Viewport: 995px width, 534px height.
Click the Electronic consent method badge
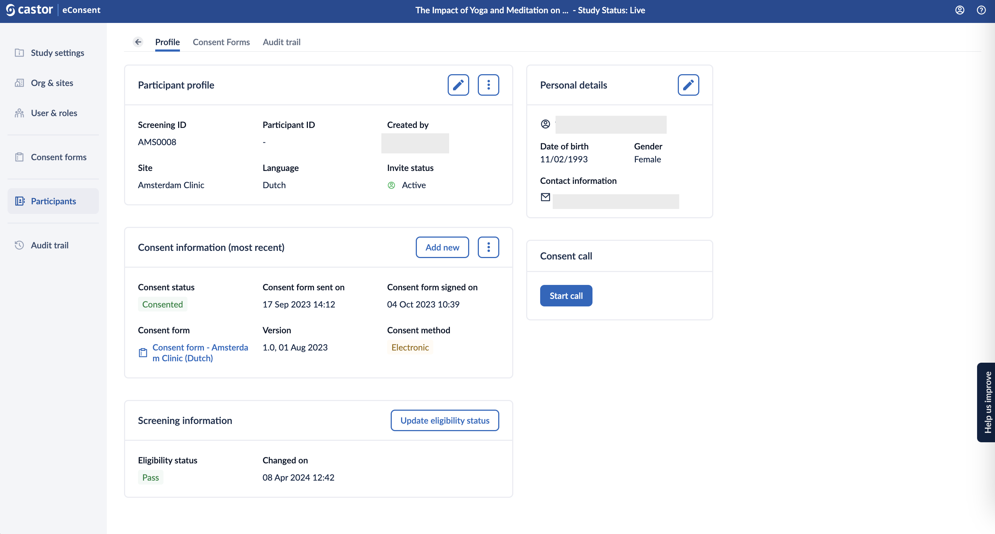410,347
